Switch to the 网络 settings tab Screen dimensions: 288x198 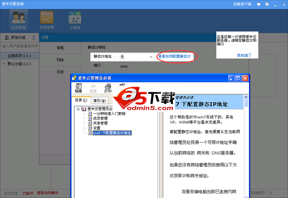point(60,60)
